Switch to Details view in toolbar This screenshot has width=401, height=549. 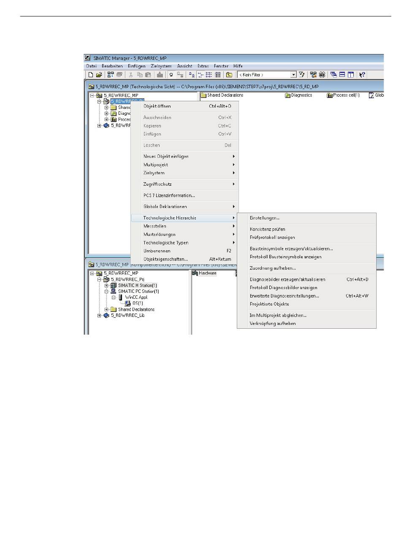click(218, 75)
